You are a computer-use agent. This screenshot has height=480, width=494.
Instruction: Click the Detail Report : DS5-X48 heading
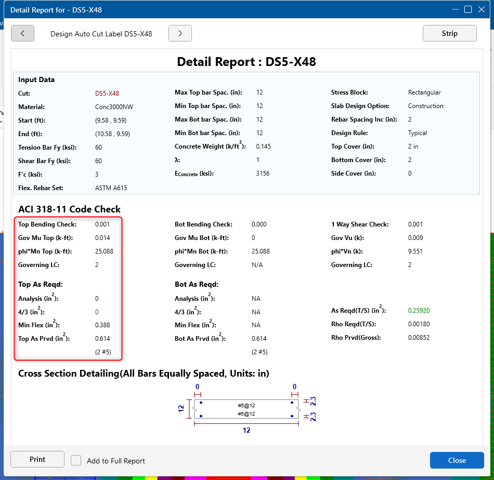246,62
